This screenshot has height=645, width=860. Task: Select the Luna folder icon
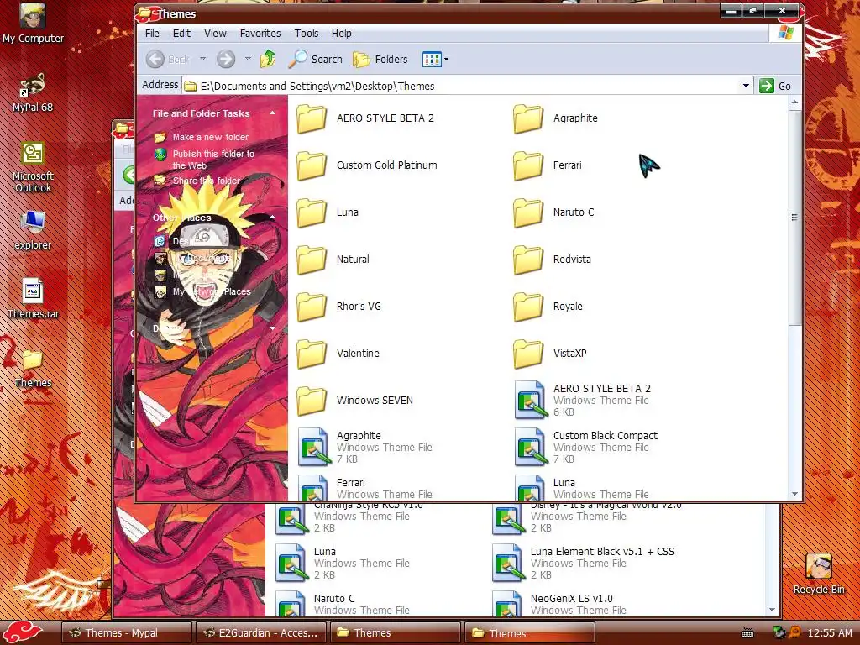[312, 212]
